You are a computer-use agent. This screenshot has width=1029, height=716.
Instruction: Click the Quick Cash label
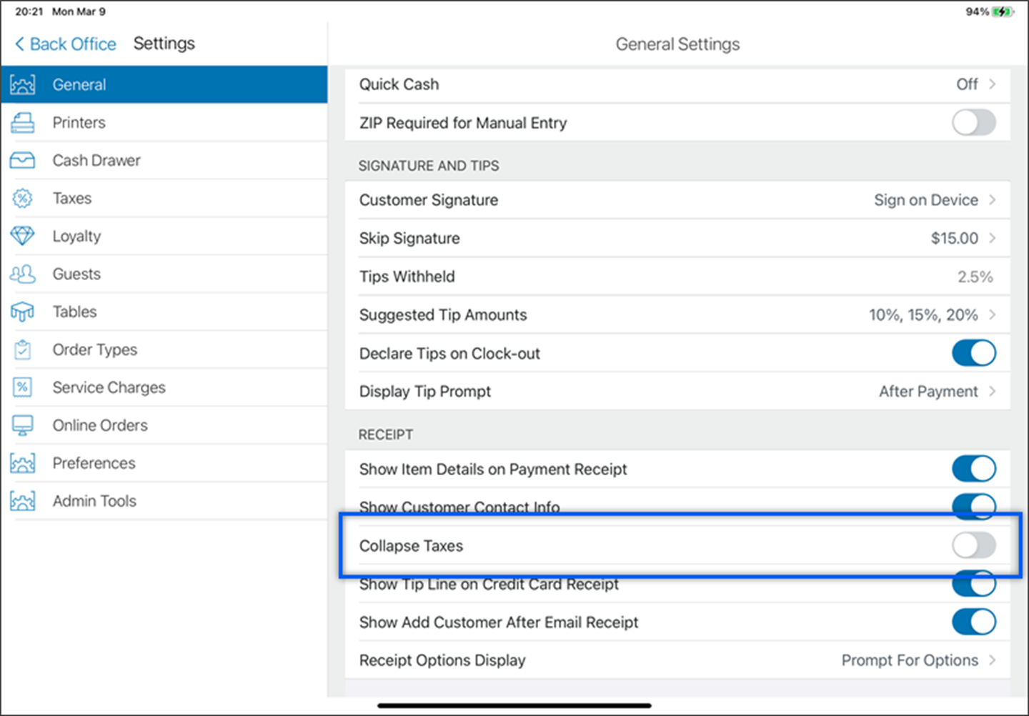(x=399, y=84)
